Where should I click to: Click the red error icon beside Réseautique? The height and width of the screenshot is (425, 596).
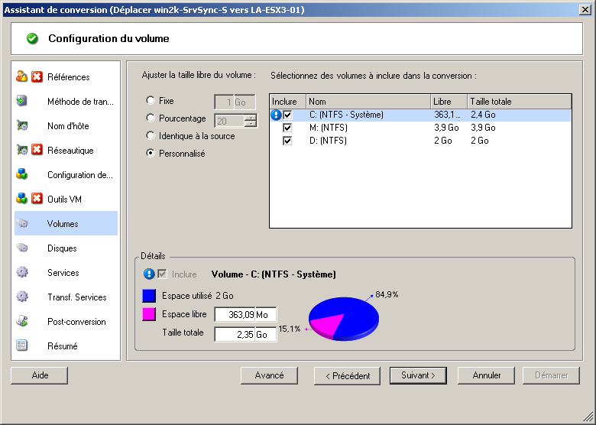pyautogui.click(x=37, y=150)
